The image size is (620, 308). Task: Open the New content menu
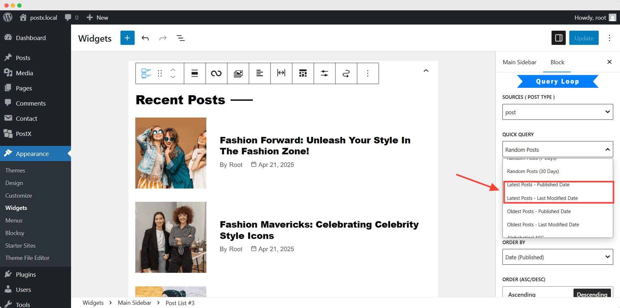[97, 17]
